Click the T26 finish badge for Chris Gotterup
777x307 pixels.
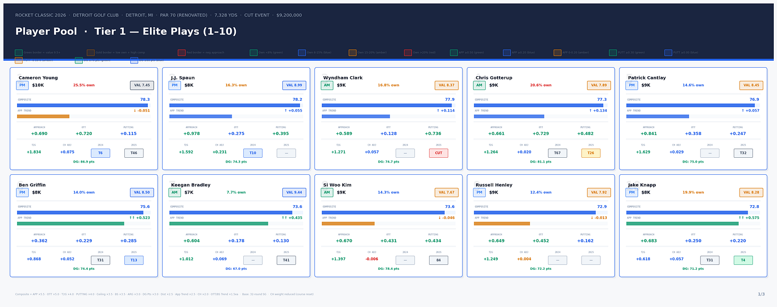[591, 153]
